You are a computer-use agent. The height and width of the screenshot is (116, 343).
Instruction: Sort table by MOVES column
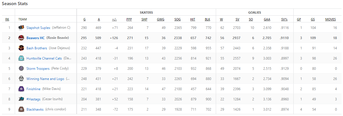pyautogui.click(x=331, y=20)
